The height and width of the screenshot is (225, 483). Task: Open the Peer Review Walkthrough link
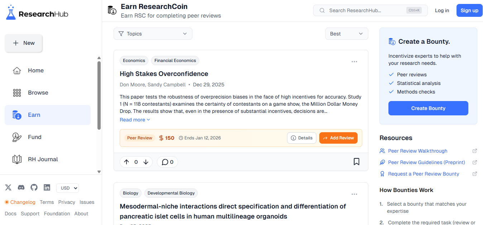click(x=417, y=151)
